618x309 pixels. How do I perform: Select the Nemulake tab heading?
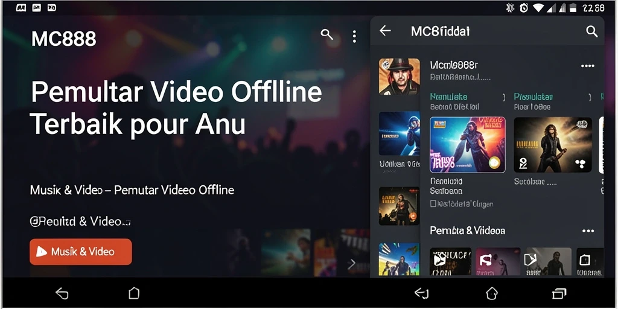pyautogui.click(x=448, y=97)
